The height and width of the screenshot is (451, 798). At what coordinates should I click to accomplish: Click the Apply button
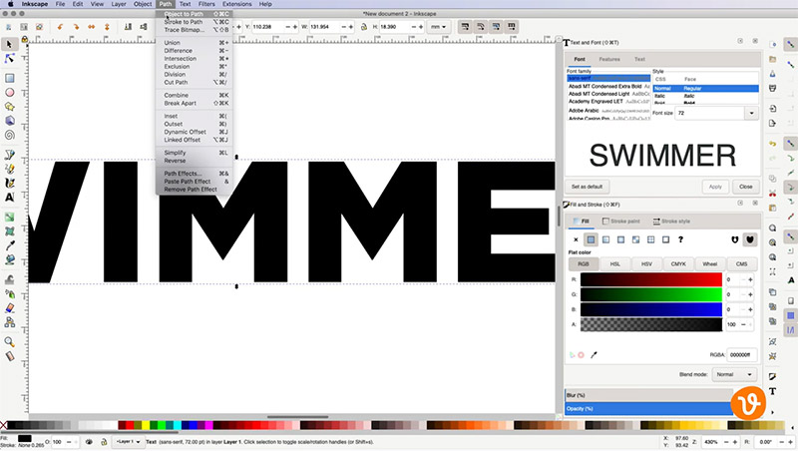(715, 187)
